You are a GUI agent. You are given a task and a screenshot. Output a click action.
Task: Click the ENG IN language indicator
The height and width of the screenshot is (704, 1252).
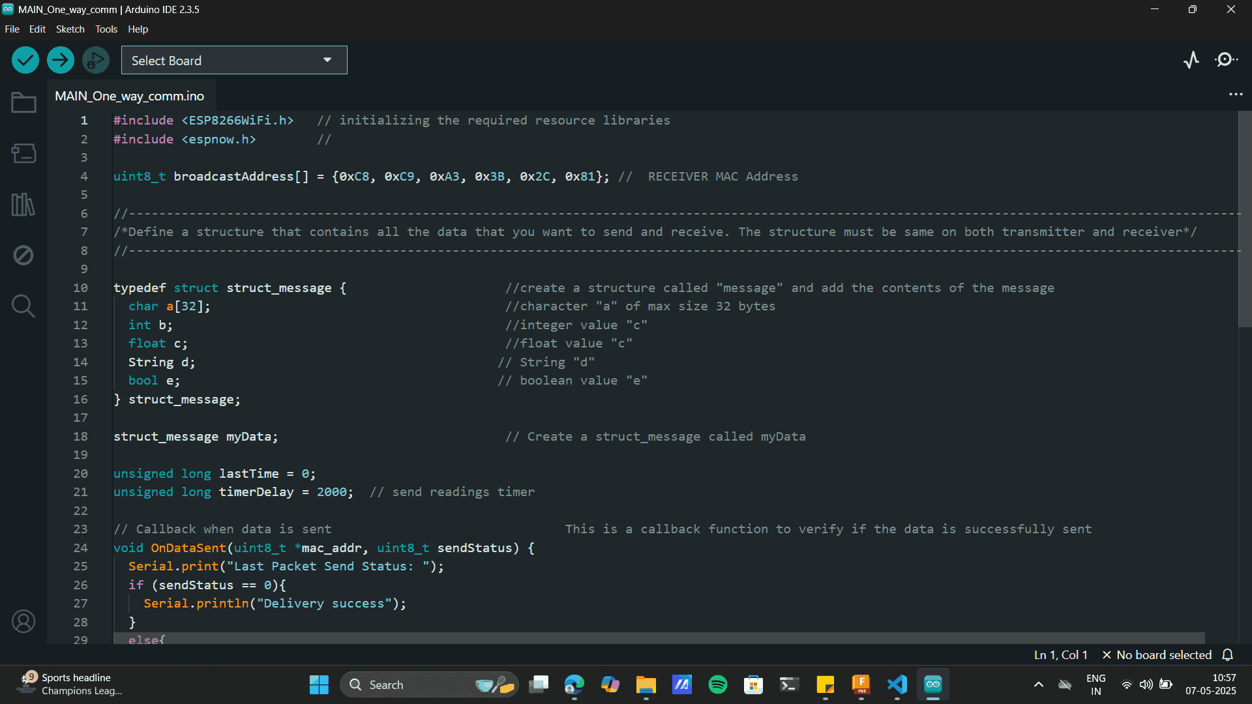pyautogui.click(x=1096, y=684)
